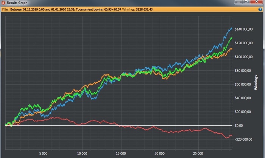Click the $0,00 axis label

click(x=239, y=125)
